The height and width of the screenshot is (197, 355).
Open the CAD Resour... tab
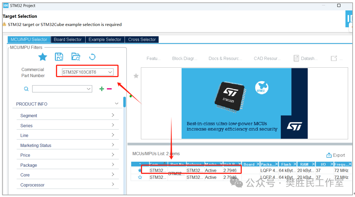[267, 58]
